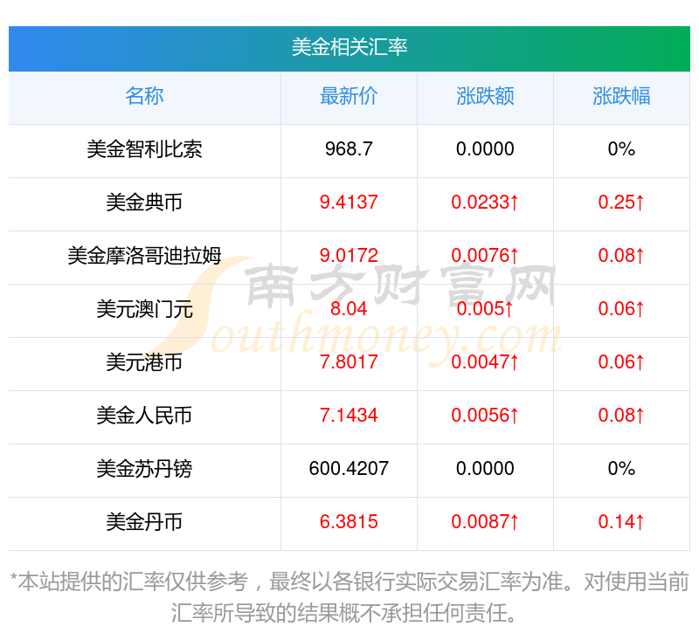
Task: Click the table title 美金相关汇率
Action: pos(349,47)
